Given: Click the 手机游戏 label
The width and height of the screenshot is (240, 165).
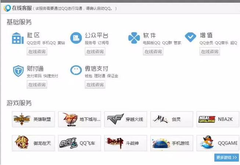Looking at the screenshot, I should (x=180, y=143).
